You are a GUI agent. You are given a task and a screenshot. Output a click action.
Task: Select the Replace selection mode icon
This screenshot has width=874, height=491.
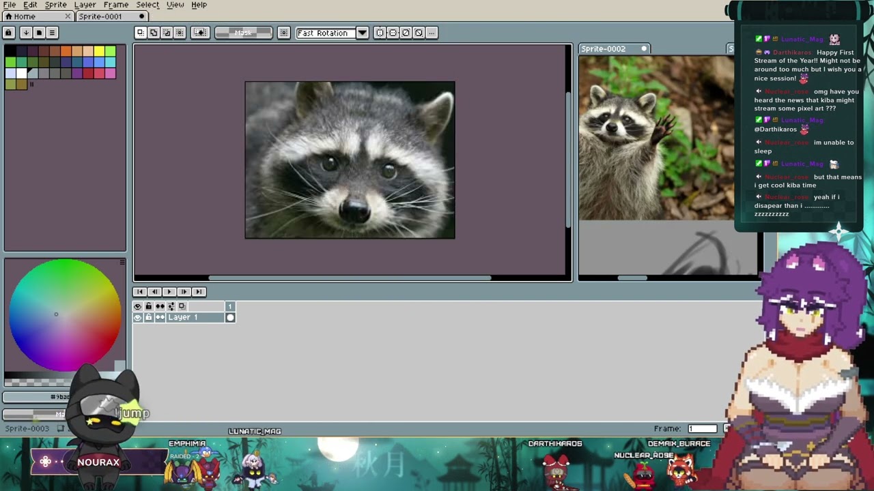(140, 33)
